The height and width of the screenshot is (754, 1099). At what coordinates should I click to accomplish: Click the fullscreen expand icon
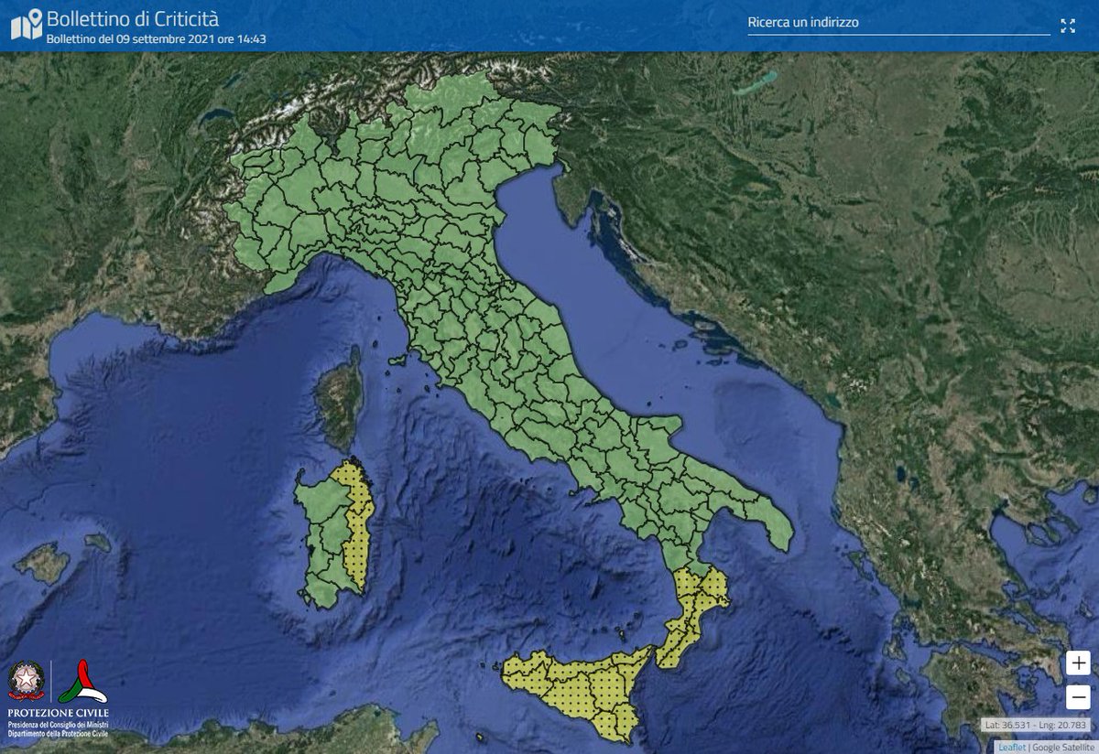[1068, 26]
